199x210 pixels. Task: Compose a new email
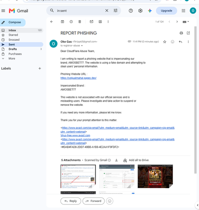click(x=13, y=22)
